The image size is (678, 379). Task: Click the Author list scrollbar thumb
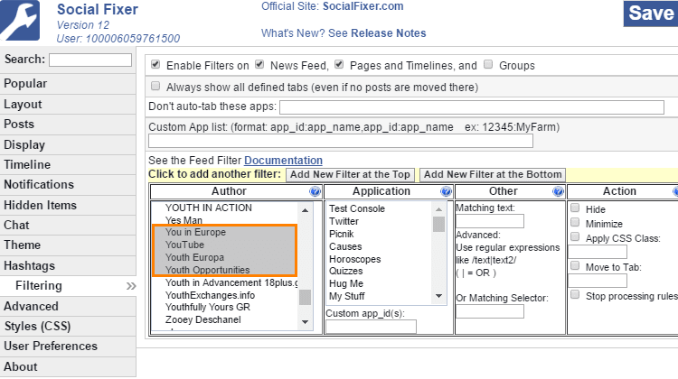pyautogui.click(x=306, y=297)
